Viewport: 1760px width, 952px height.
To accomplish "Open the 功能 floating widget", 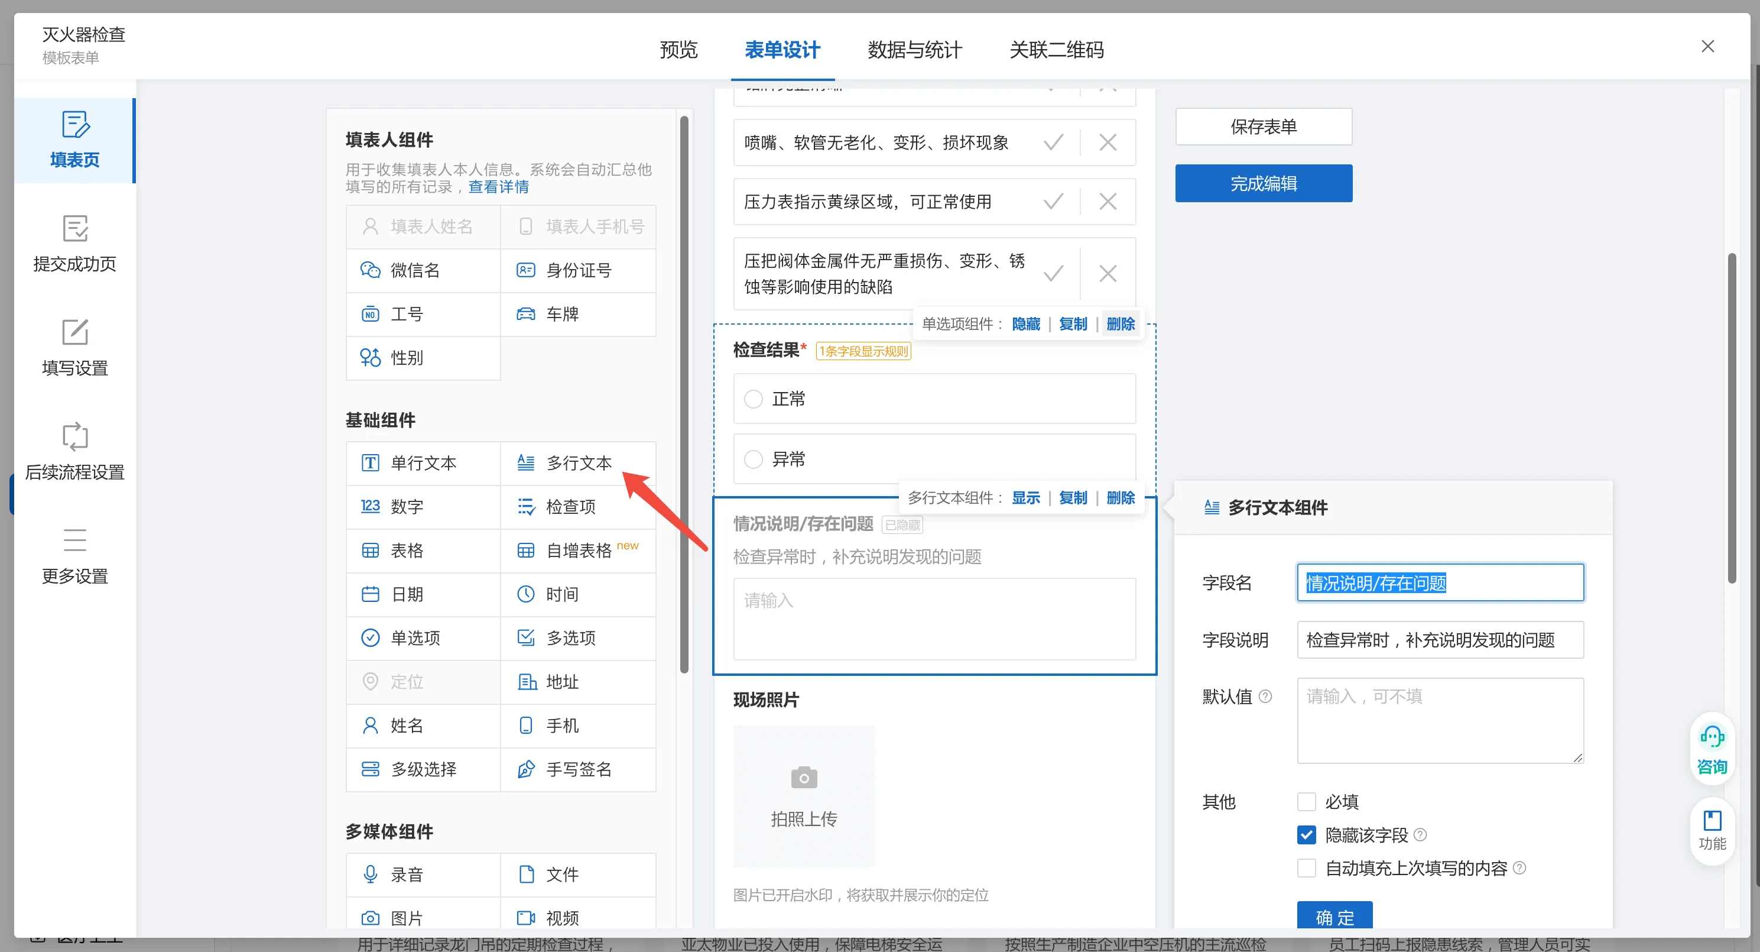I will 1712,830.
